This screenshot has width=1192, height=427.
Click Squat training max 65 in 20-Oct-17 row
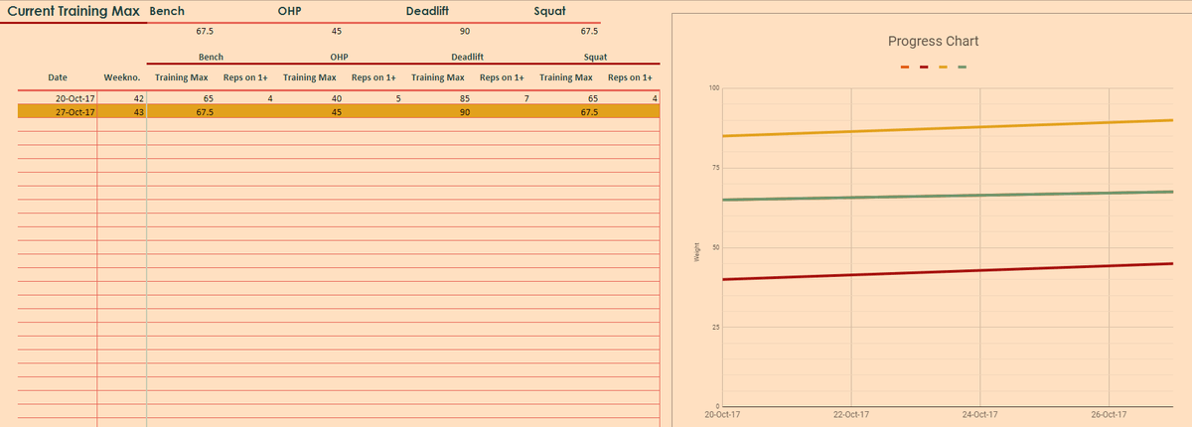(x=592, y=98)
